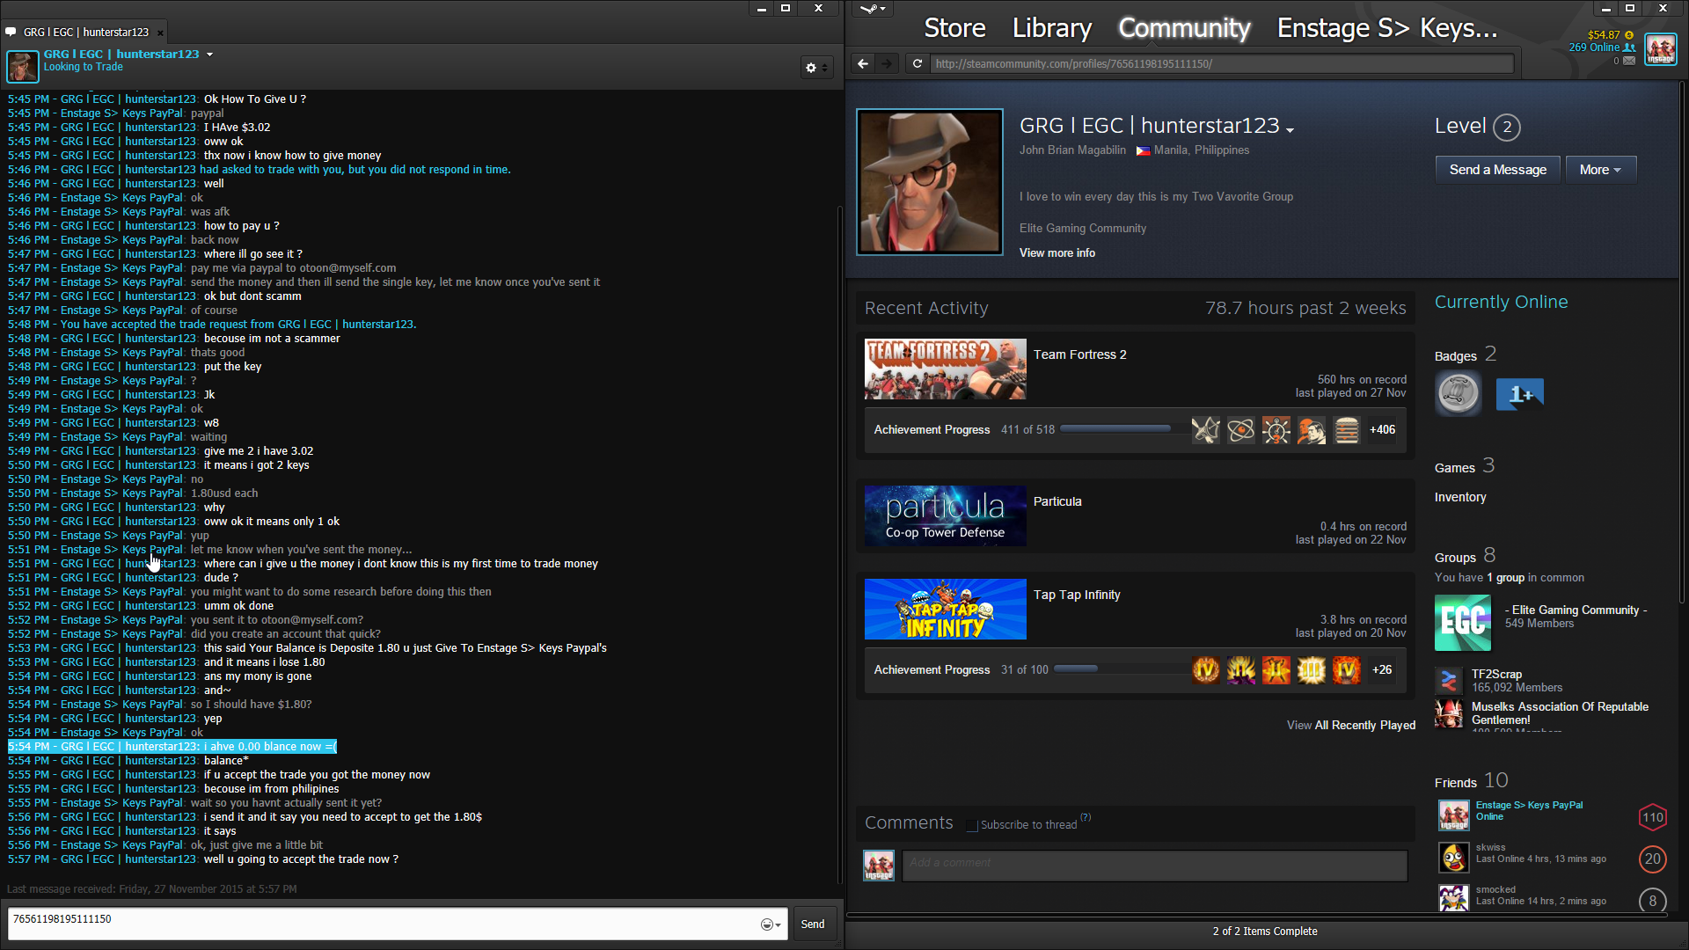Image resolution: width=1689 pixels, height=950 pixels.
Task: Click the Elite Gaming Community group logo
Action: coord(1462,623)
